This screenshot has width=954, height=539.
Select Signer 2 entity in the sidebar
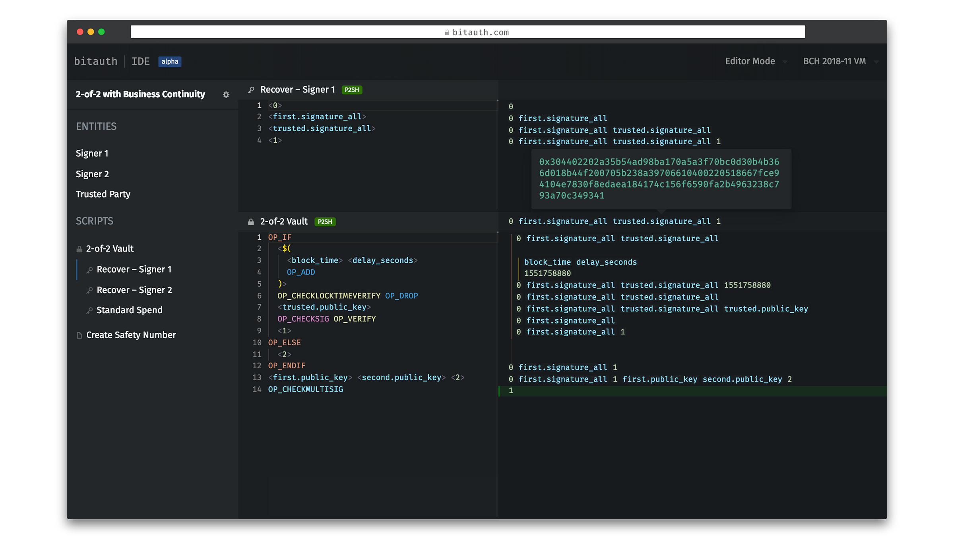pos(93,174)
